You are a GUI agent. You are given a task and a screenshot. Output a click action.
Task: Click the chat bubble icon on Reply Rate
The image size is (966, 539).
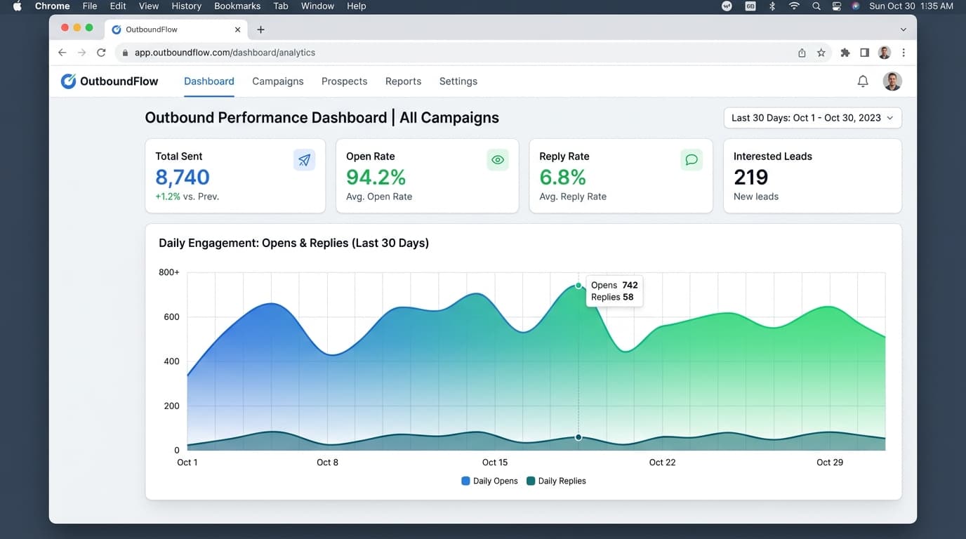coord(692,160)
